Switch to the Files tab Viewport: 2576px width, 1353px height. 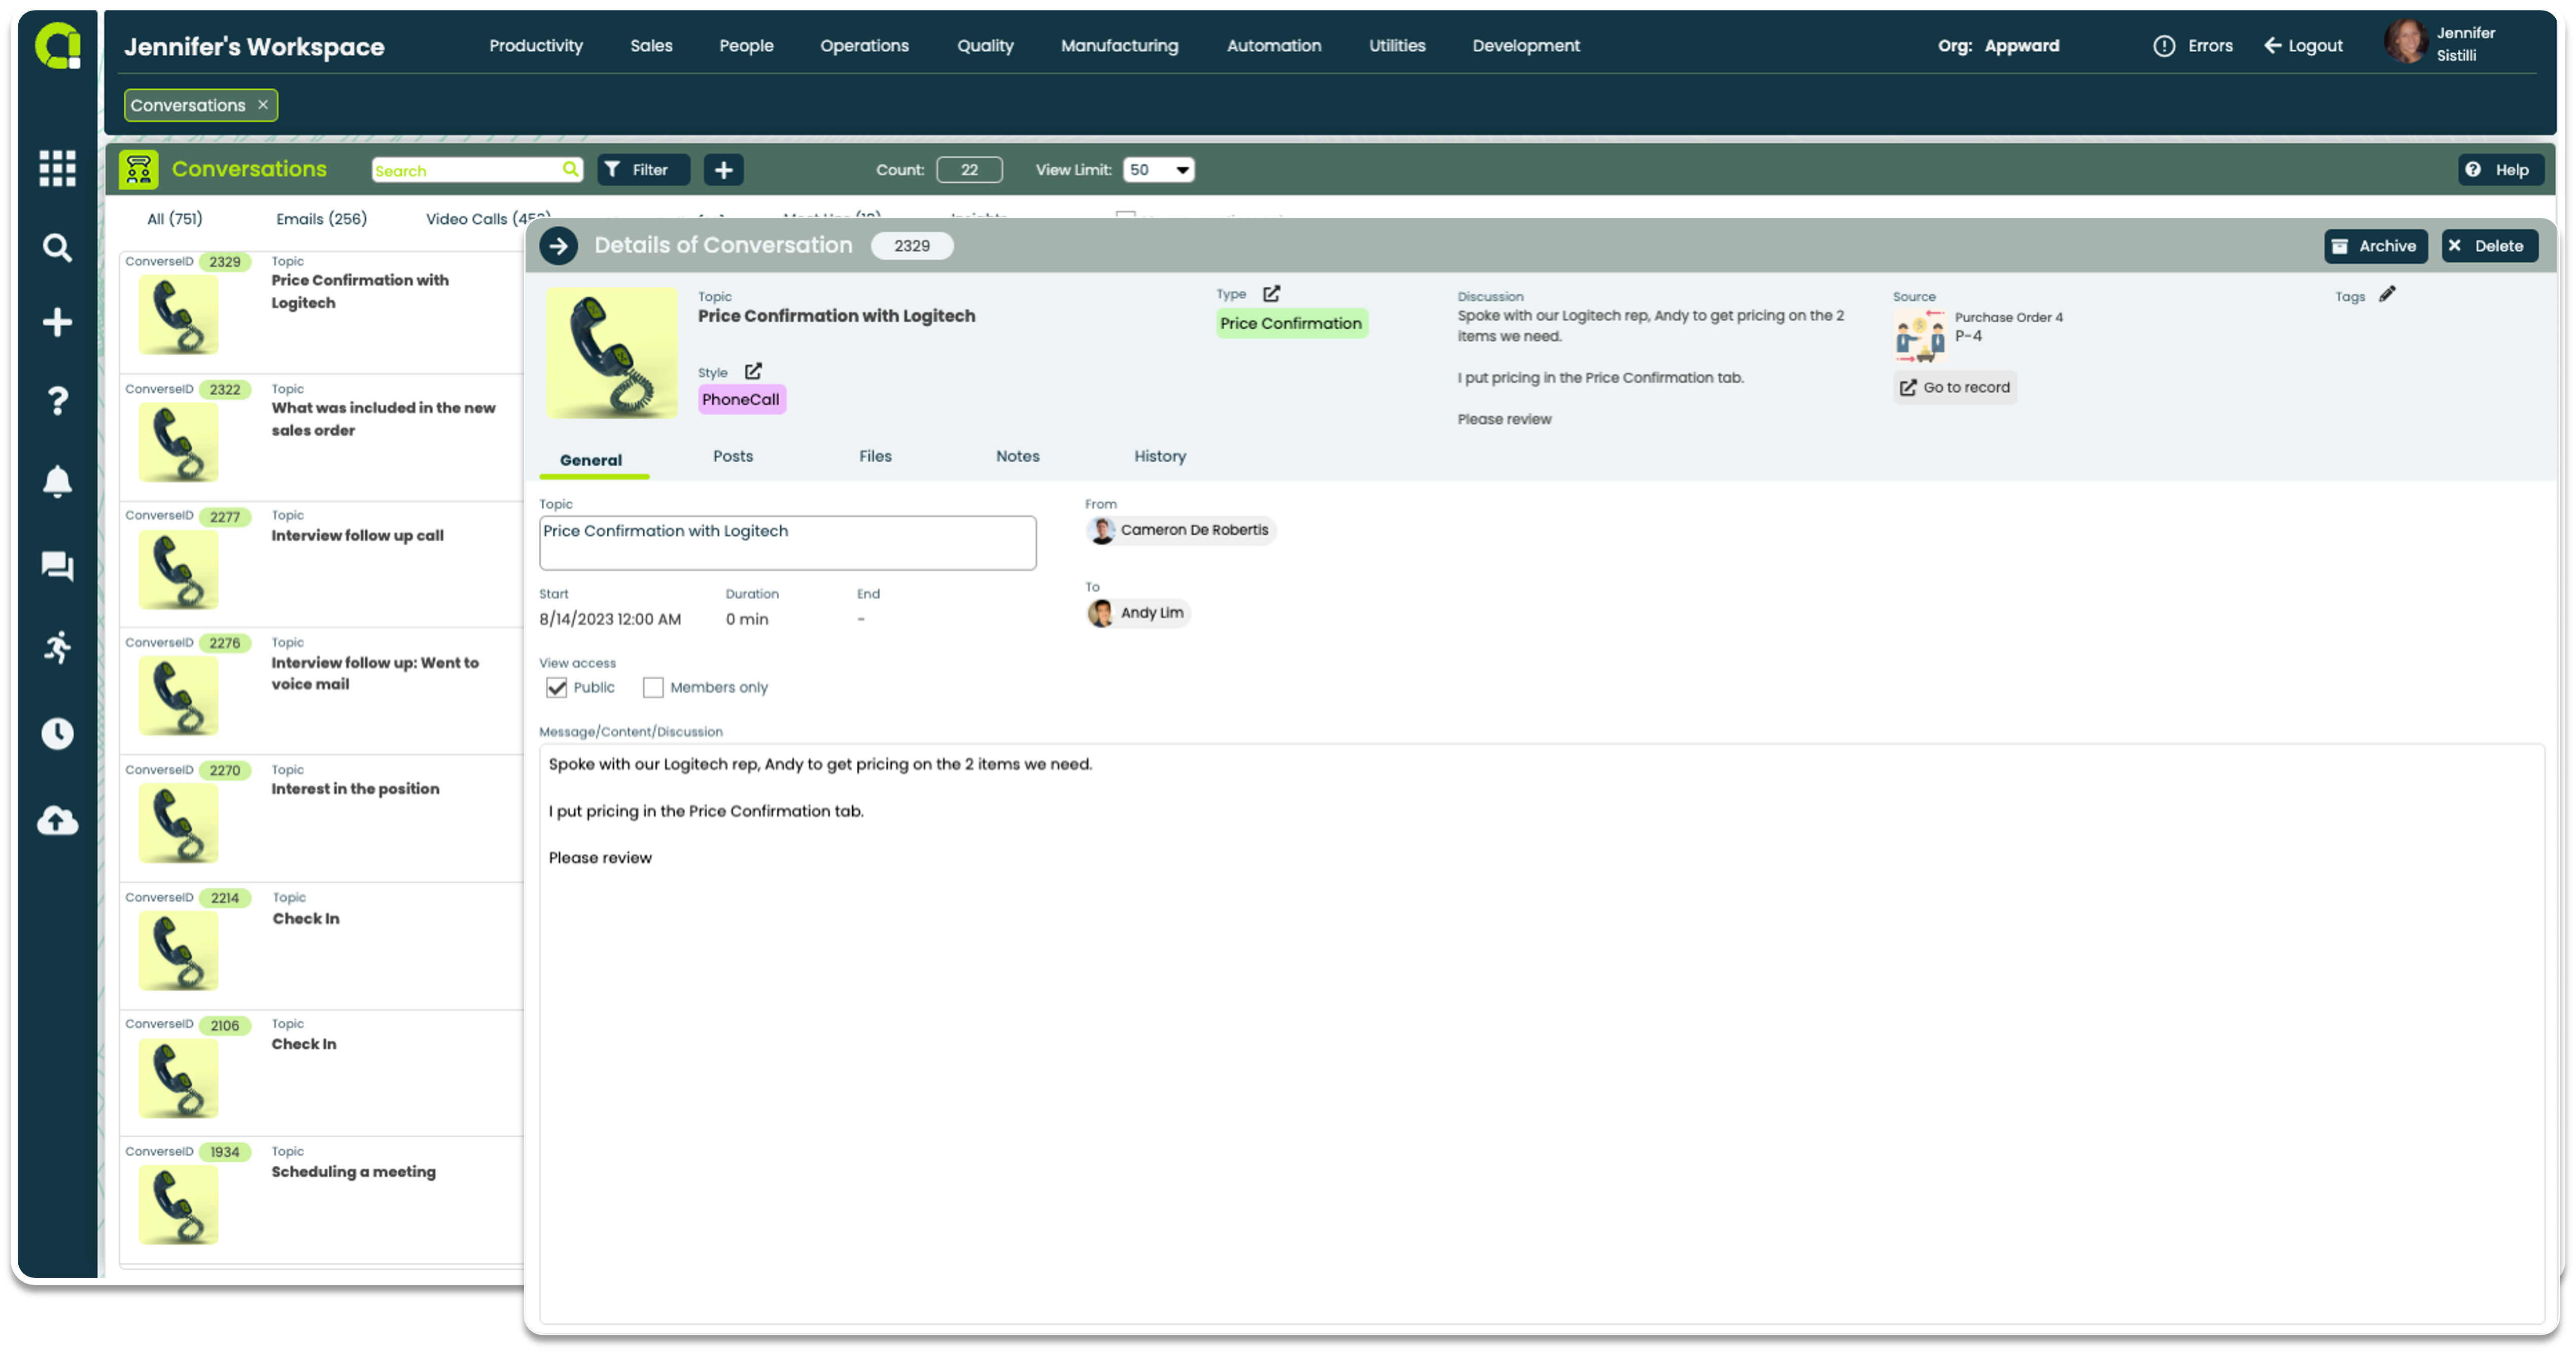tap(874, 456)
